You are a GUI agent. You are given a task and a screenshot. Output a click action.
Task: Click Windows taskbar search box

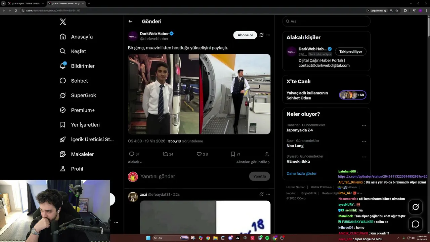pyautogui.click(x=171, y=238)
